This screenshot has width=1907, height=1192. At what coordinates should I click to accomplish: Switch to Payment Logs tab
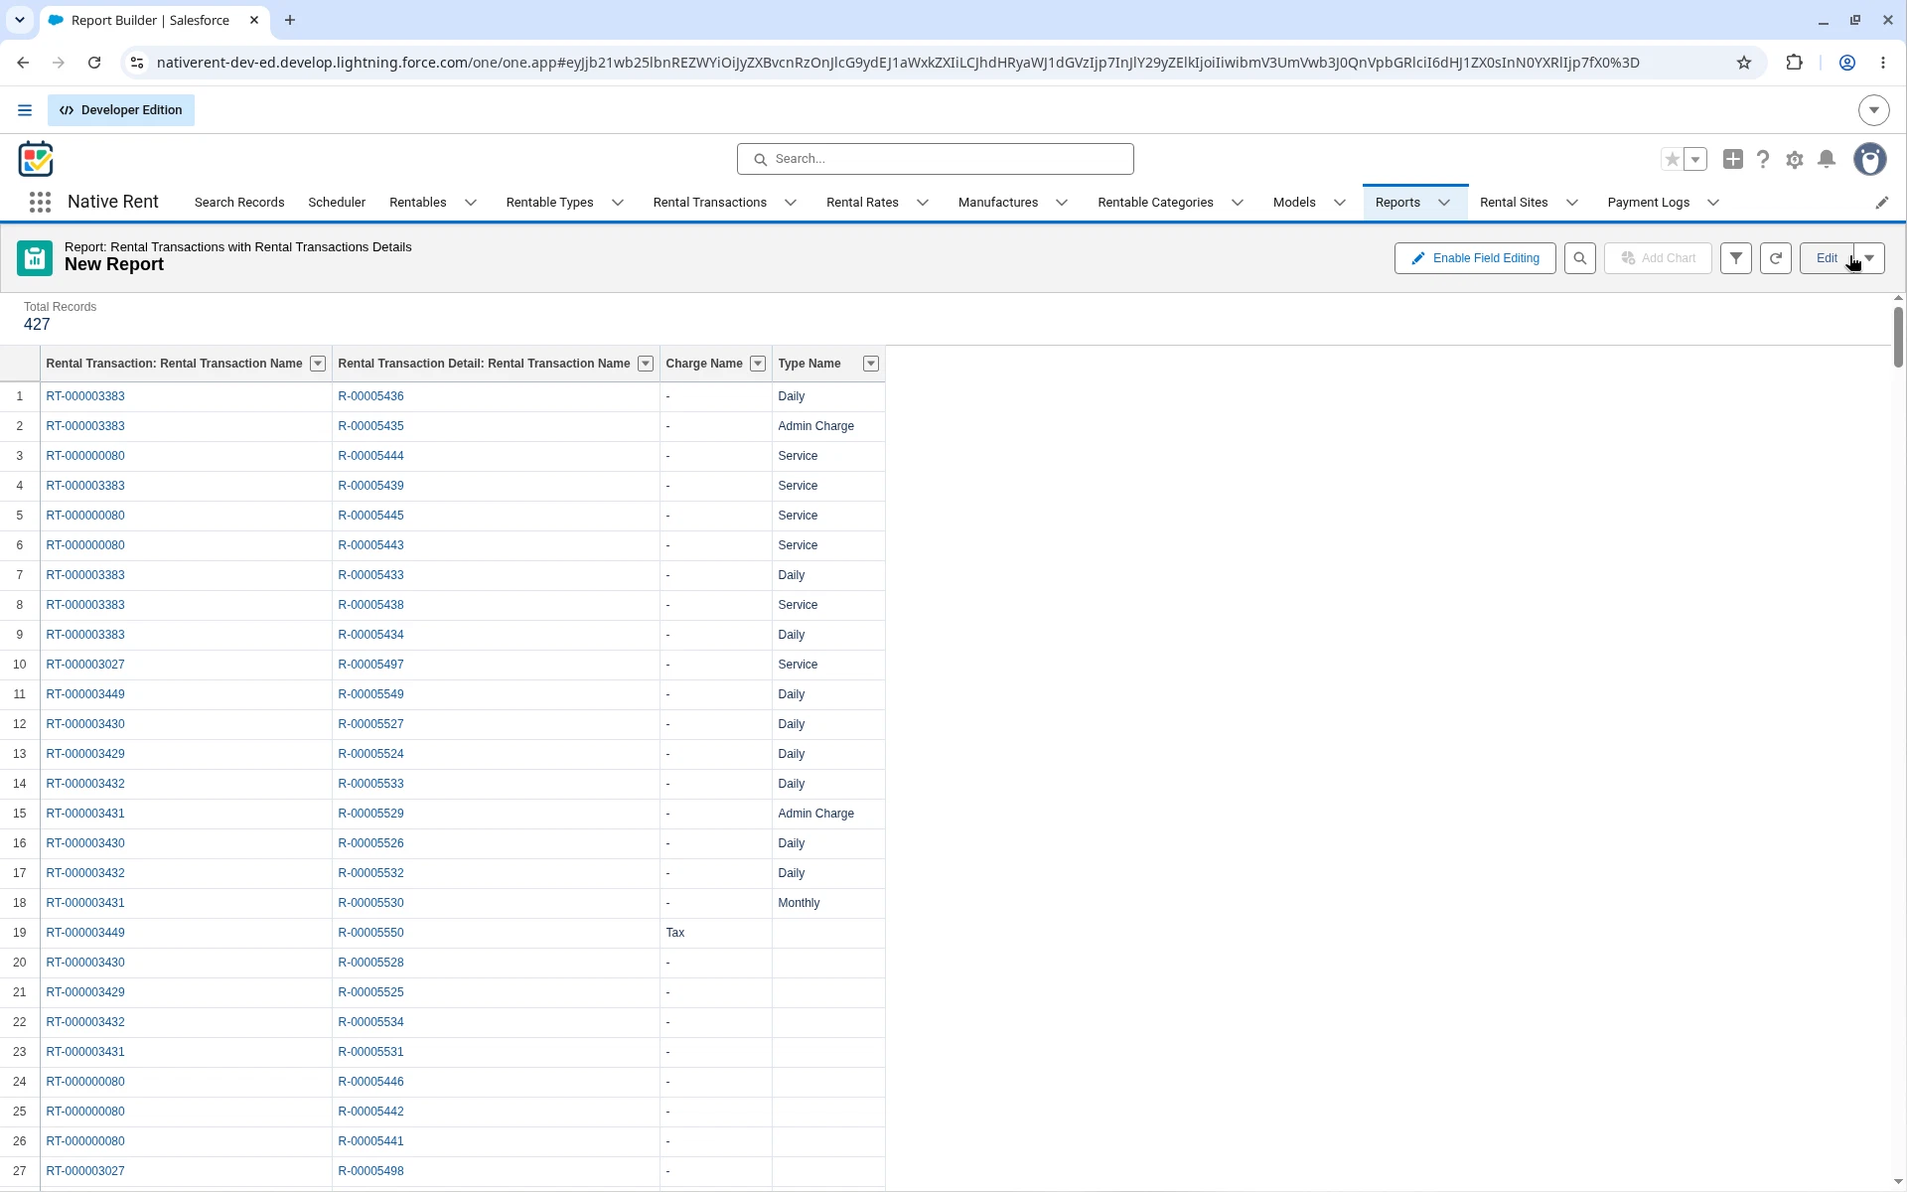1649,203
